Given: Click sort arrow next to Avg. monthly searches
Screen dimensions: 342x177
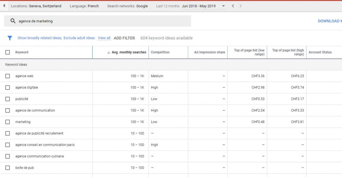Looking at the screenshot, I should click(x=109, y=52).
